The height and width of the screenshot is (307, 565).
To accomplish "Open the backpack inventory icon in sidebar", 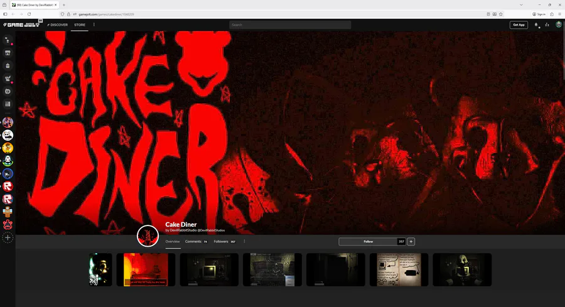I will 8,65.
